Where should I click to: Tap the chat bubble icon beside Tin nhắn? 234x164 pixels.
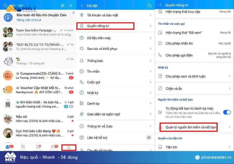[x=82, y=71]
